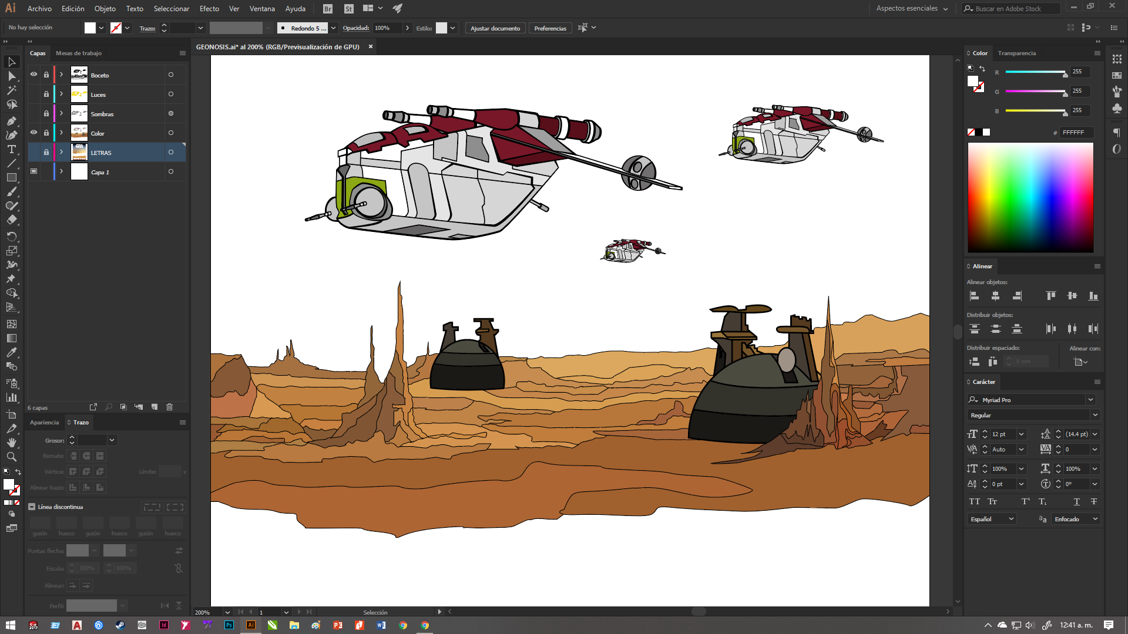Expand the Boceto layer contents
Viewport: 1128px width, 634px height.
(61, 75)
